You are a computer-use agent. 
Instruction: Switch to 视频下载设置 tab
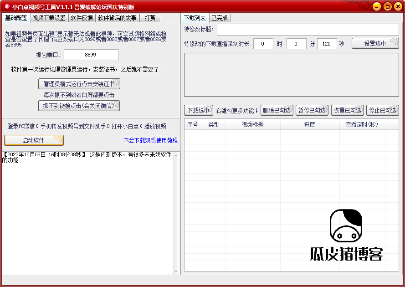(x=49, y=18)
